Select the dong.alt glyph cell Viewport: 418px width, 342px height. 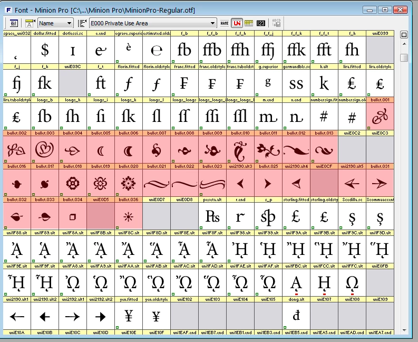(x=296, y=316)
